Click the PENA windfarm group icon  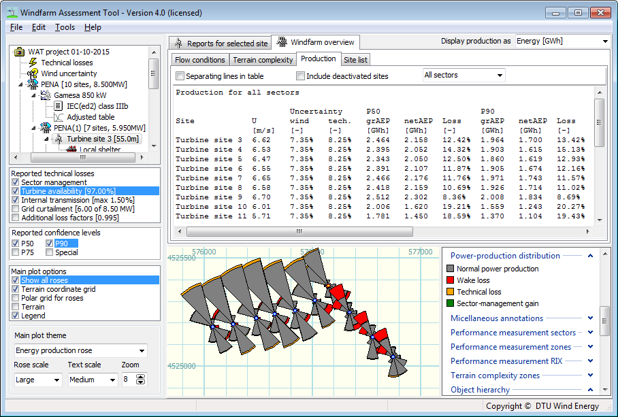pos(32,84)
